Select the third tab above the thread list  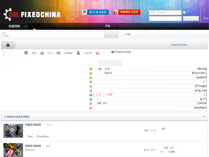[111, 63]
